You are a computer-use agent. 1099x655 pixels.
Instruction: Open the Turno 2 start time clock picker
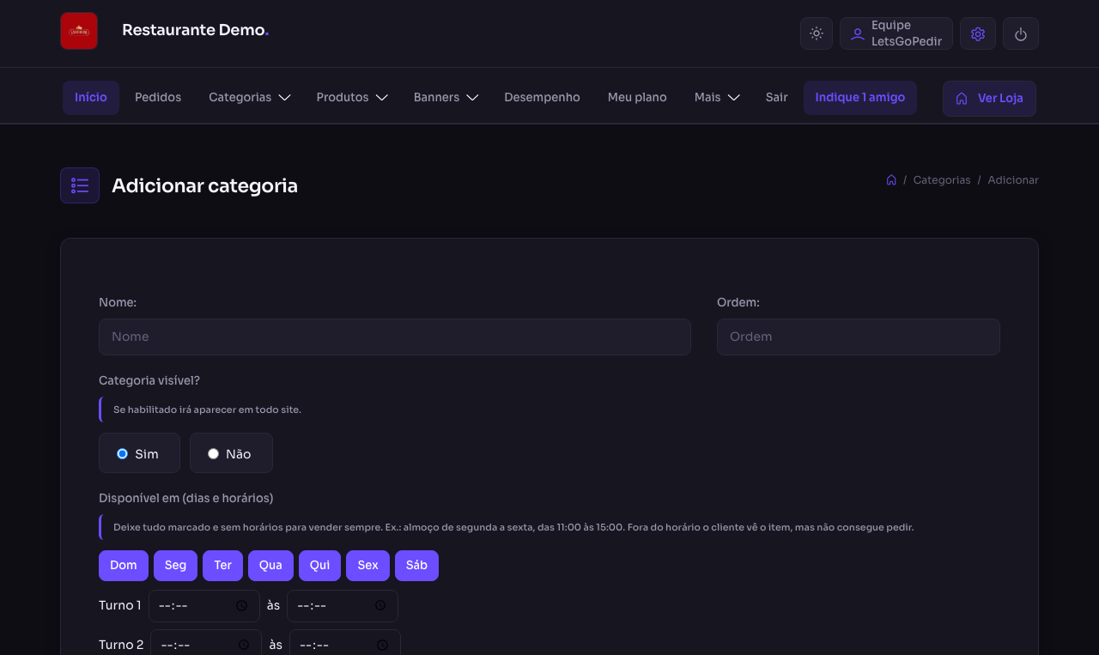(244, 645)
